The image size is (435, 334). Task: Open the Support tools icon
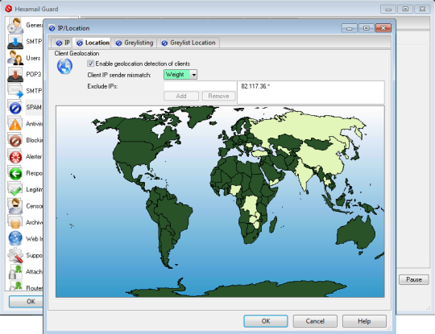coord(15,255)
